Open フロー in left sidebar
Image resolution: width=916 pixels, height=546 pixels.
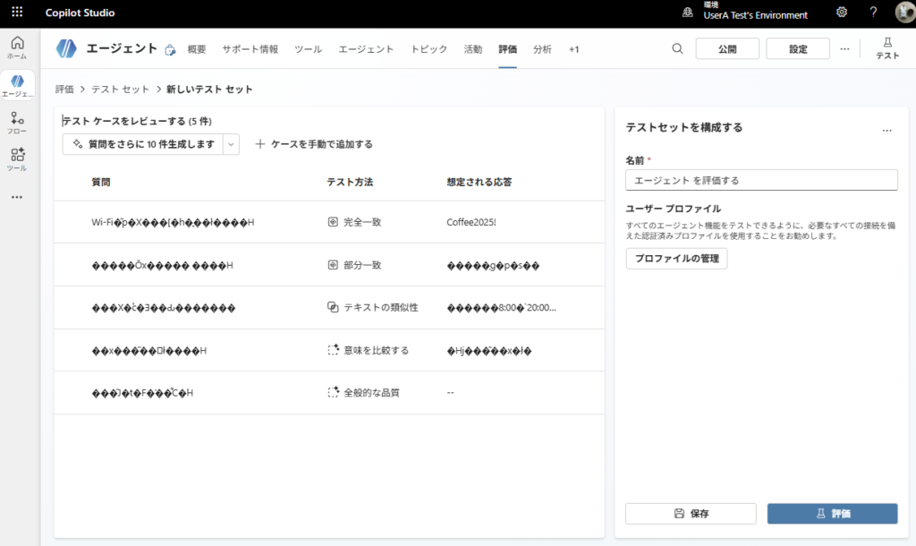(17, 123)
